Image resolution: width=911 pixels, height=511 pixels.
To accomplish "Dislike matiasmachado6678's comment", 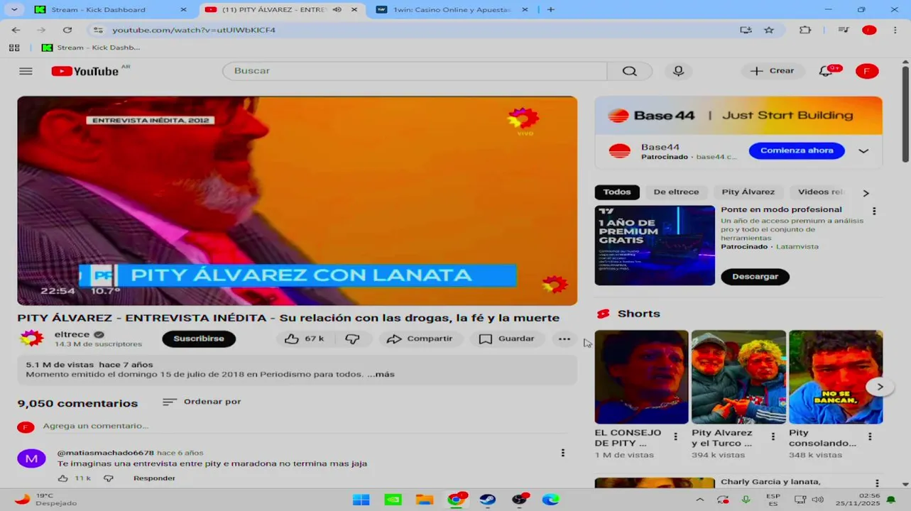I will point(109,478).
